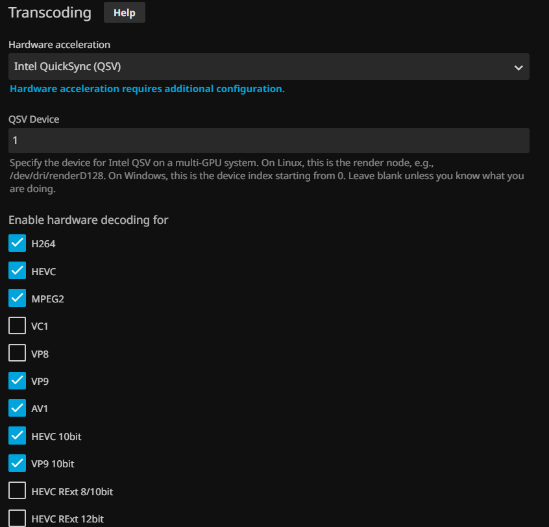
Task: Uncheck the AV1 decoding option
Action: [18, 409]
